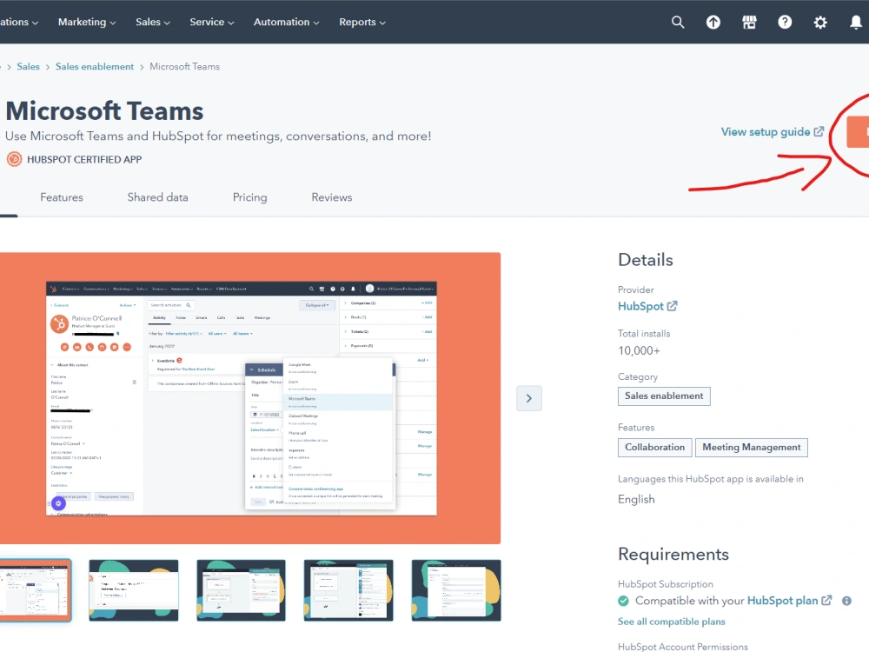Click external-link icon after HubSpot plan

(826, 601)
